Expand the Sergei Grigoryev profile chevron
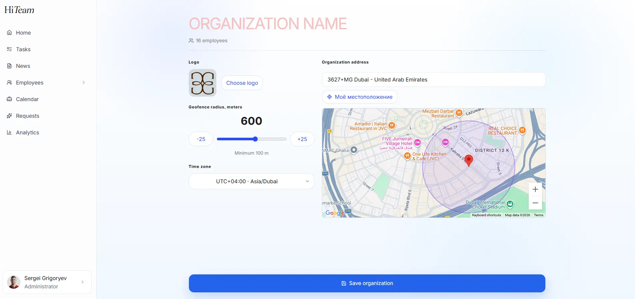 coord(83,282)
